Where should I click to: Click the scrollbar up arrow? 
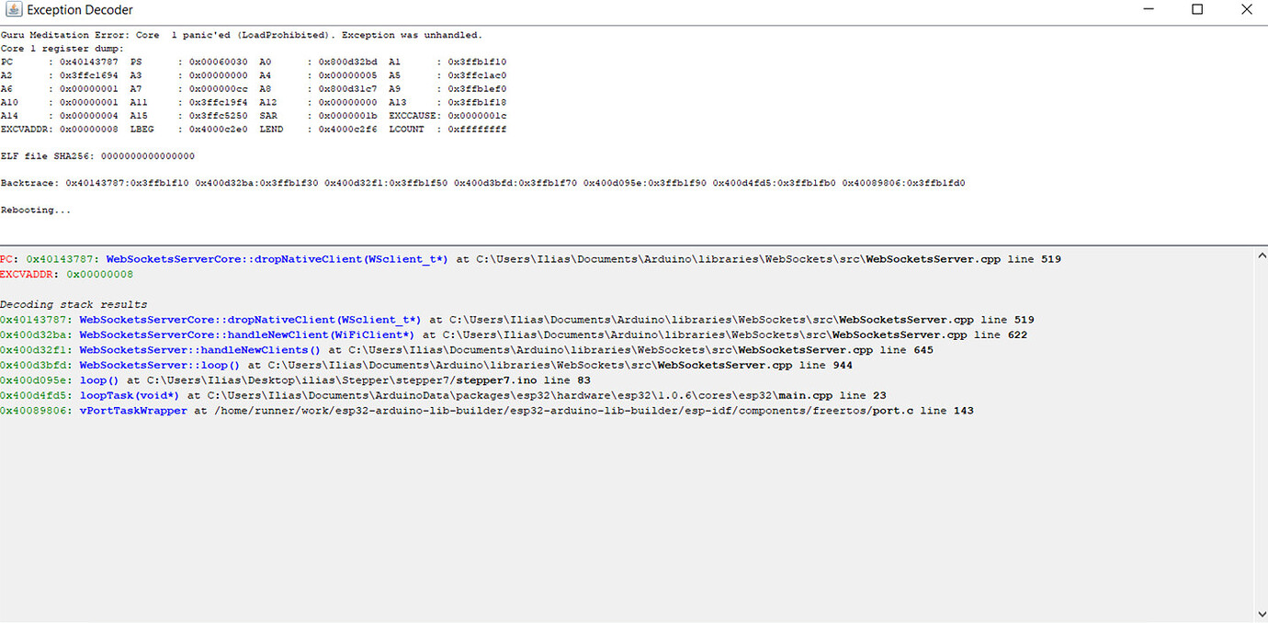pyautogui.click(x=1261, y=254)
